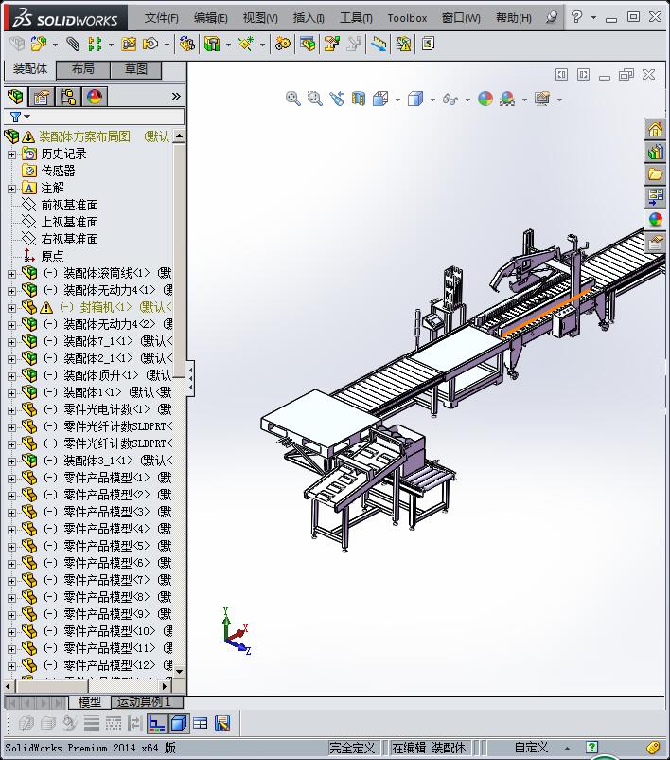Click the View Settings monitor icon
The width and height of the screenshot is (670, 760).
click(x=542, y=99)
